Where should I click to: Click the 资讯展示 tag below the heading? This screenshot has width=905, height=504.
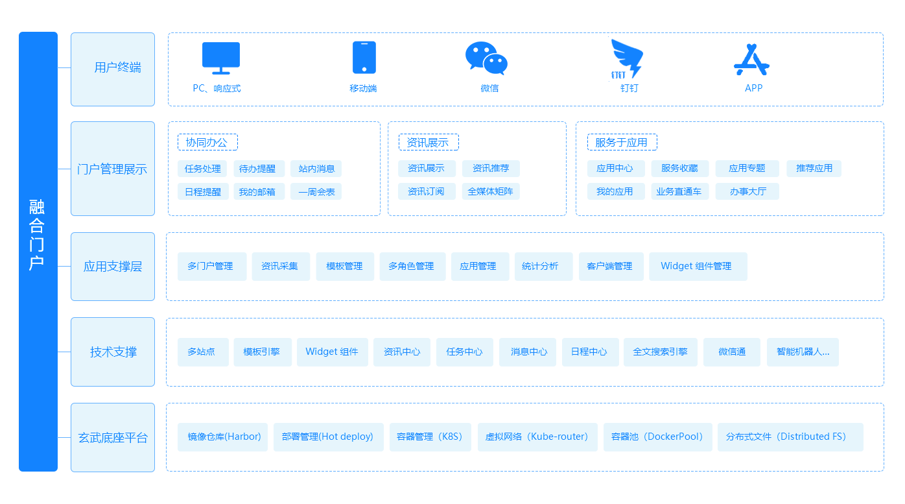427,169
